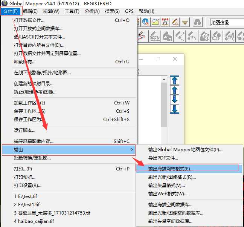The width and height of the screenshot is (244, 227).
Task: Open the 地图渲晕 shader combo box
Action: pyautogui.click(x=227, y=23)
